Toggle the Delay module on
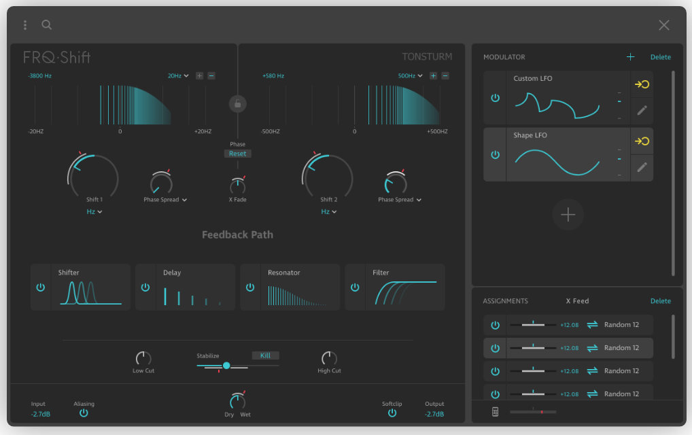Viewport: 692px width, 435px height. [145, 287]
